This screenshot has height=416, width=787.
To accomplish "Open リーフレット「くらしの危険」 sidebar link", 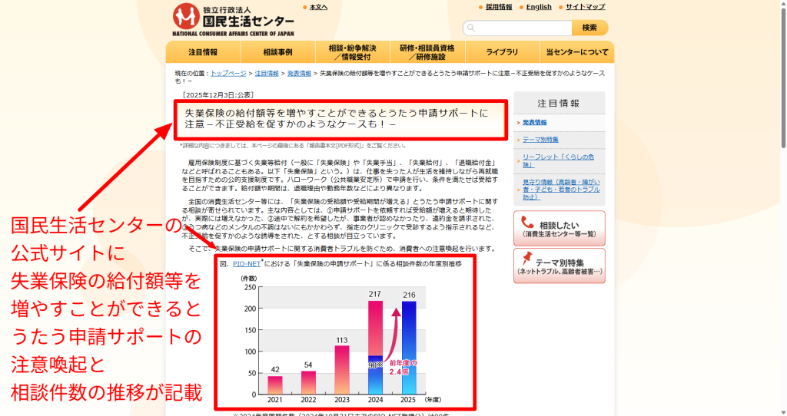I will [558, 160].
